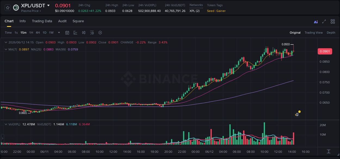Open the AI analysis tool
340x159 pixels.
316,22
